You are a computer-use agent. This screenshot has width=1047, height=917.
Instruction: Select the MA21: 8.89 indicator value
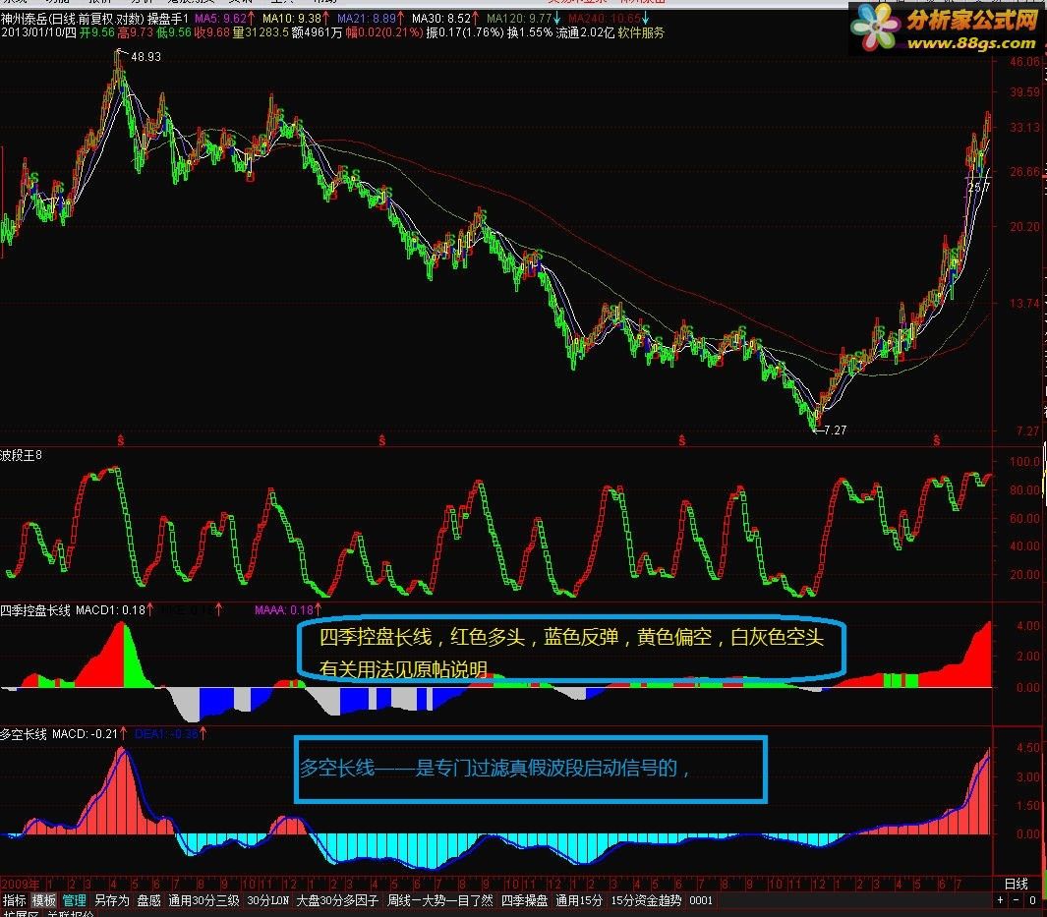tap(367, 18)
